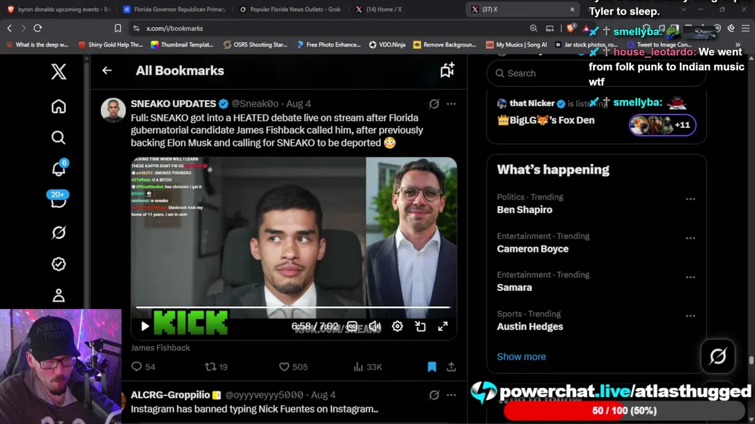Reload the current page

tap(38, 28)
